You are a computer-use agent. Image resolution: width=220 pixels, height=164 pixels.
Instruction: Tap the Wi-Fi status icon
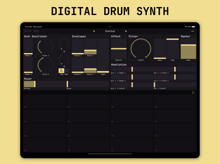(186, 27)
